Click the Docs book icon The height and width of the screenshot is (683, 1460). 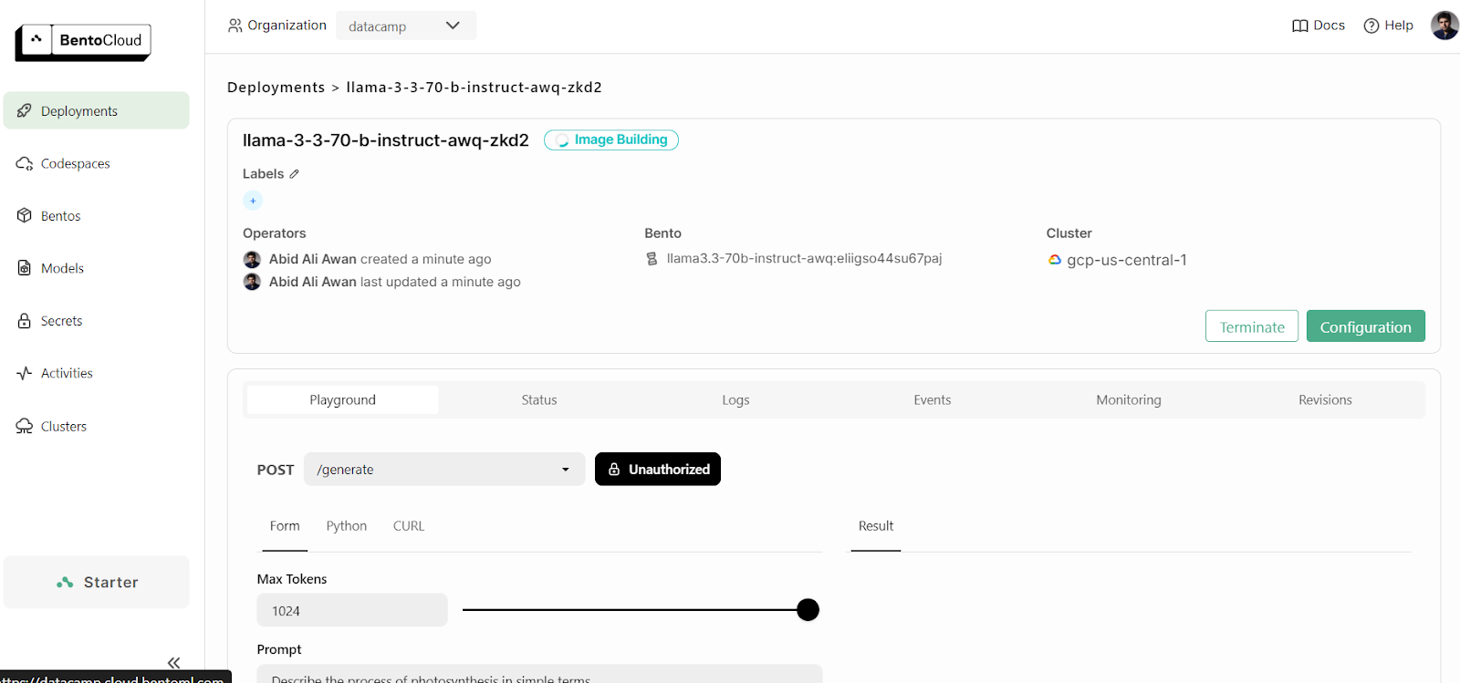point(1300,26)
